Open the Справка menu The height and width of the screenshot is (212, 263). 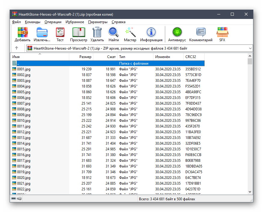tap(119, 22)
